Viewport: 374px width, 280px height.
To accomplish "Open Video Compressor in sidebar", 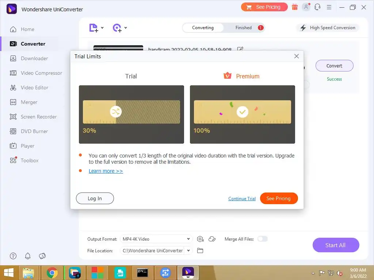I will [41, 73].
